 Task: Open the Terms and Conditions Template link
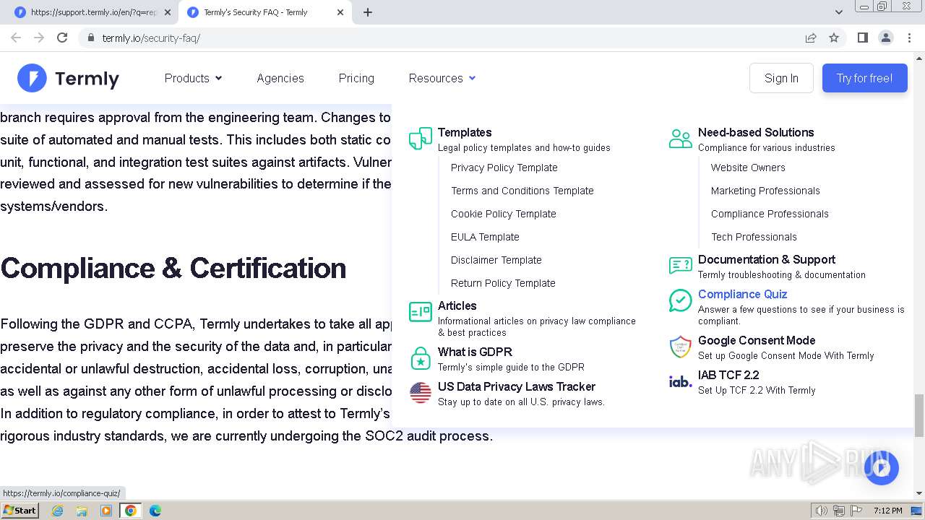(x=522, y=191)
